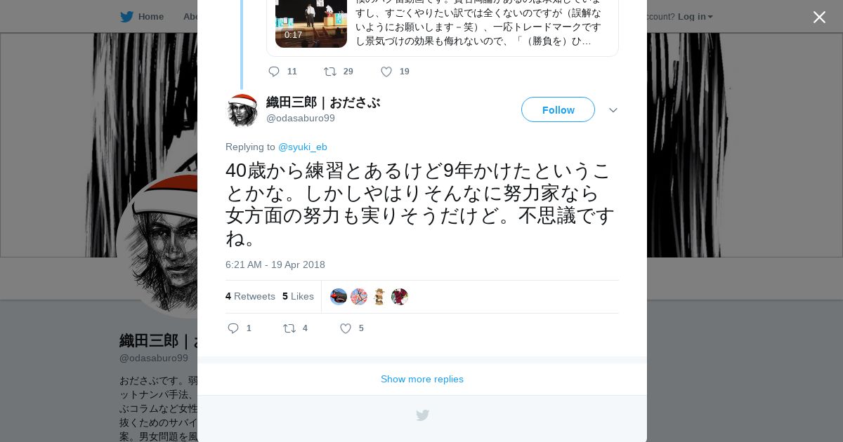The image size is (843, 442).
Task: View the 5 Likes list
Action: [x=298, y=296]
